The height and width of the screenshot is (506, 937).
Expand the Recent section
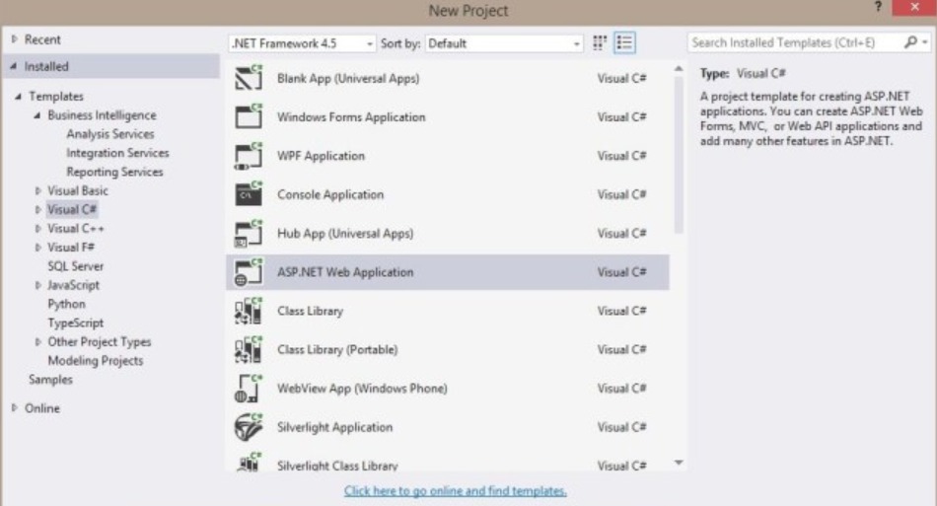pyautogui.click(x=15, y=39)
